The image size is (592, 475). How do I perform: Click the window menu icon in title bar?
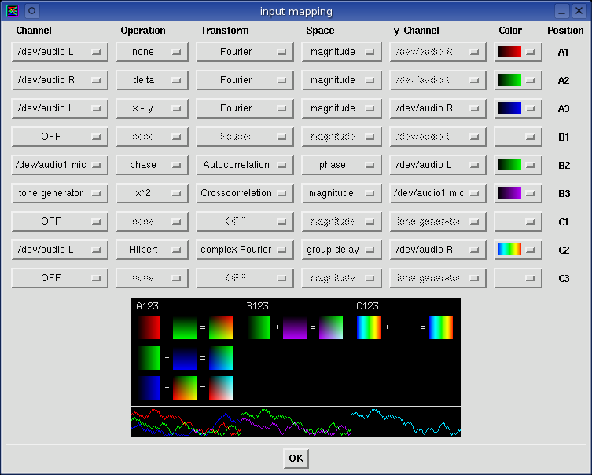tap(12, 11)
